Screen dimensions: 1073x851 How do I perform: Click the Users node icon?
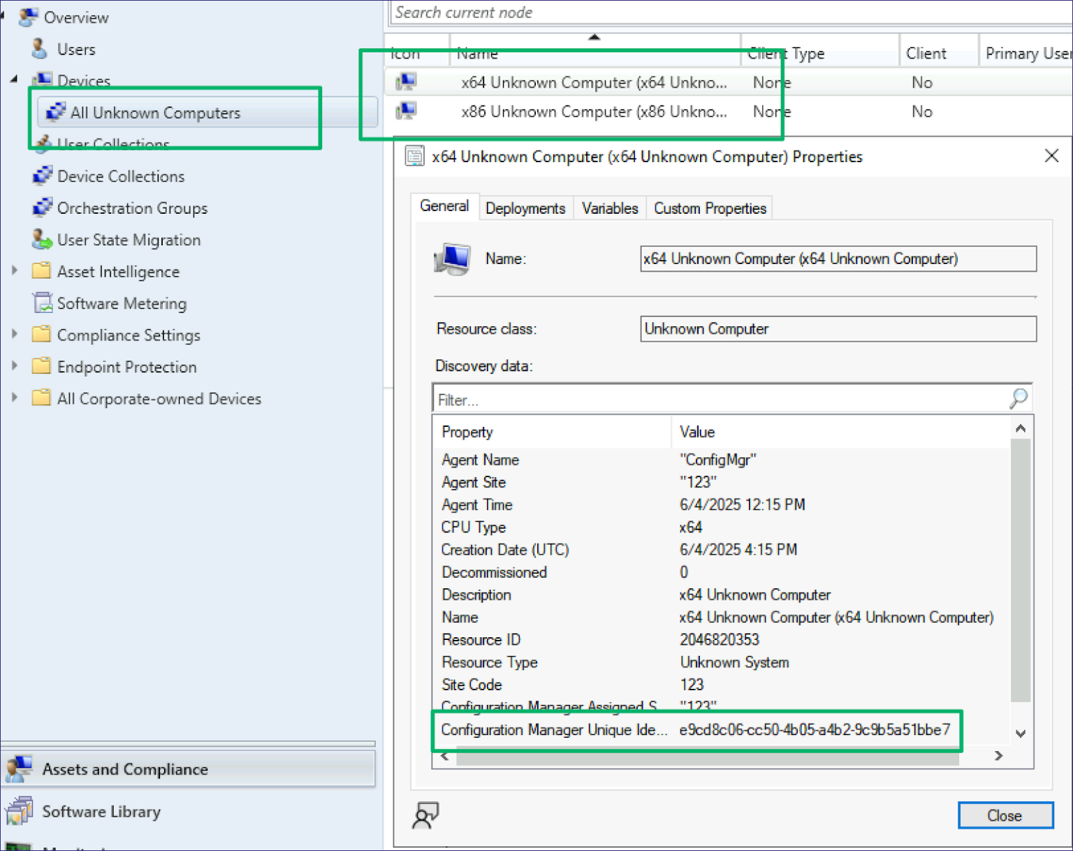click(40, 49)
